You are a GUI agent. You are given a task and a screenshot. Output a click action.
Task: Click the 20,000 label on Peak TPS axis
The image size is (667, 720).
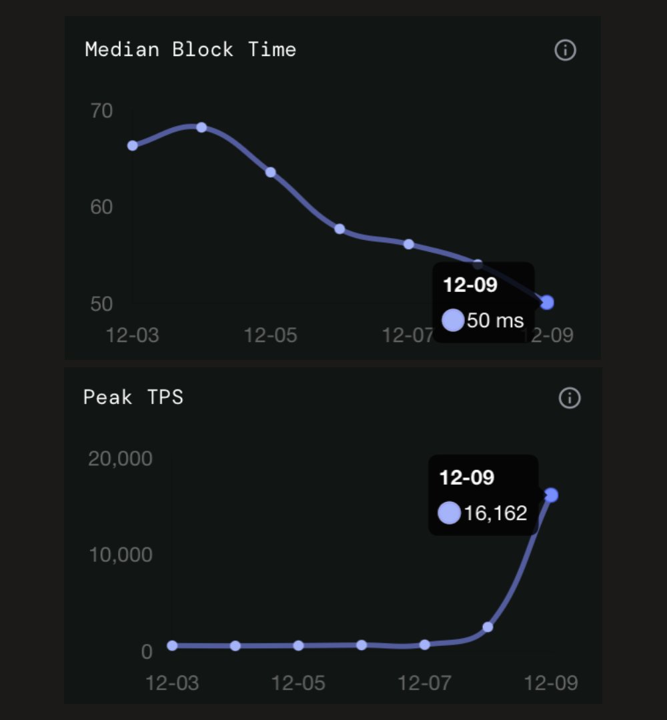tap(121, 459)
